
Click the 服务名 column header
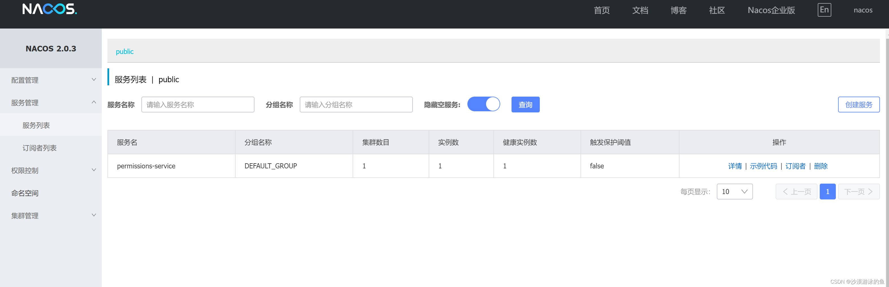point(172,142)
